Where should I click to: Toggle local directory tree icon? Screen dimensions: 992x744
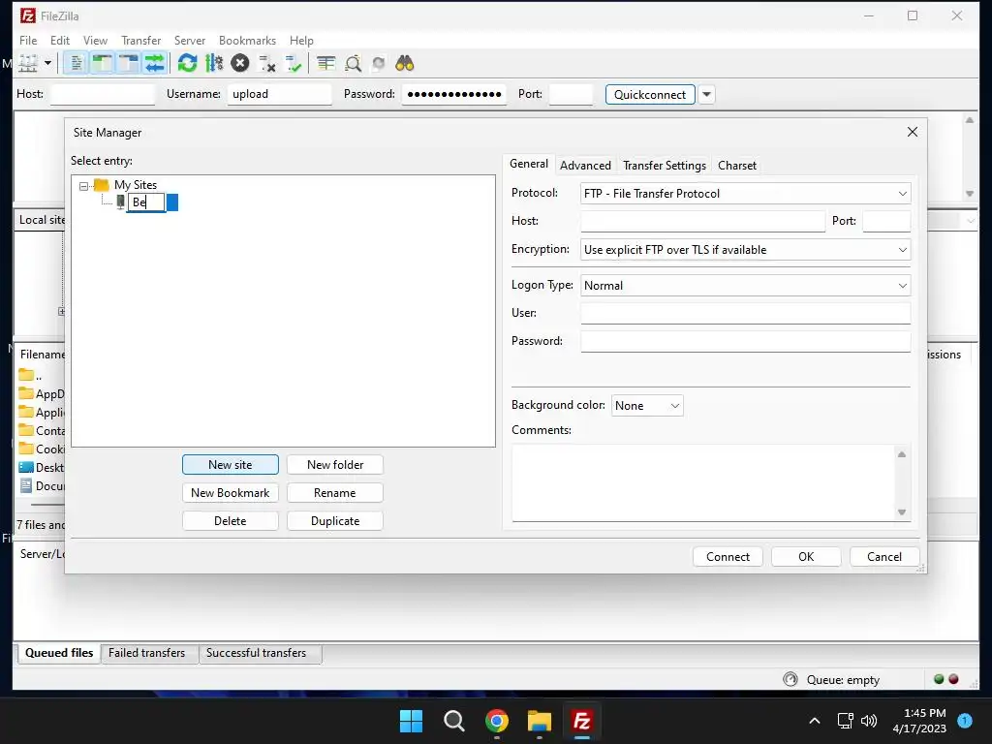pos(102,63)
